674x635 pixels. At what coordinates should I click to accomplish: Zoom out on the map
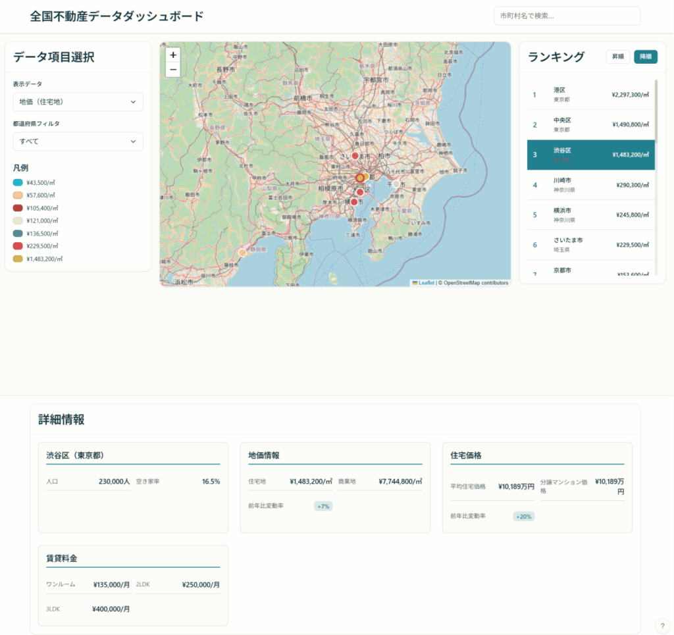click(173, 70)
